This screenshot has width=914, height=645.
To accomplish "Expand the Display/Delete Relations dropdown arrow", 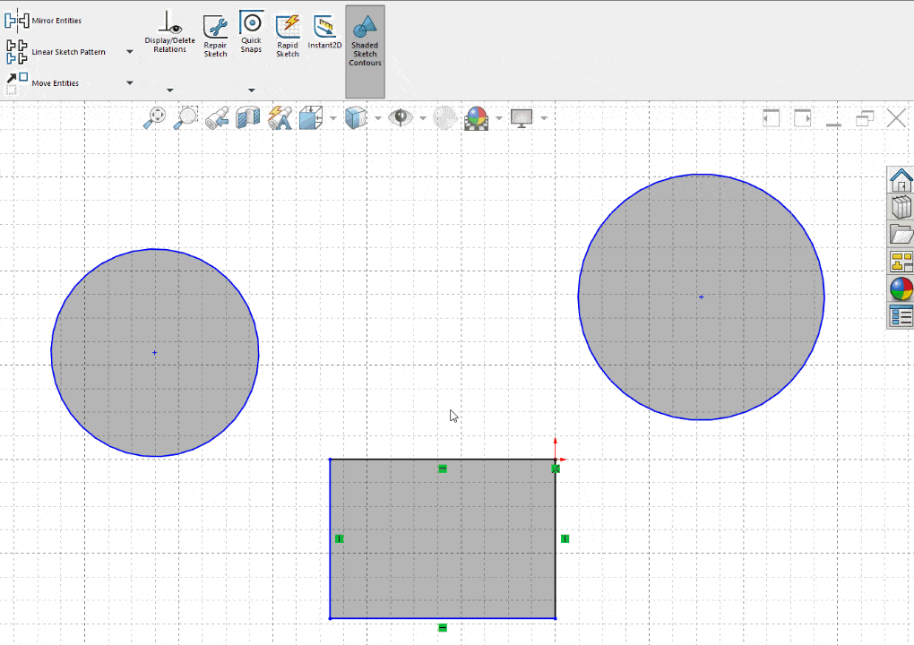I will pos(169,90).
